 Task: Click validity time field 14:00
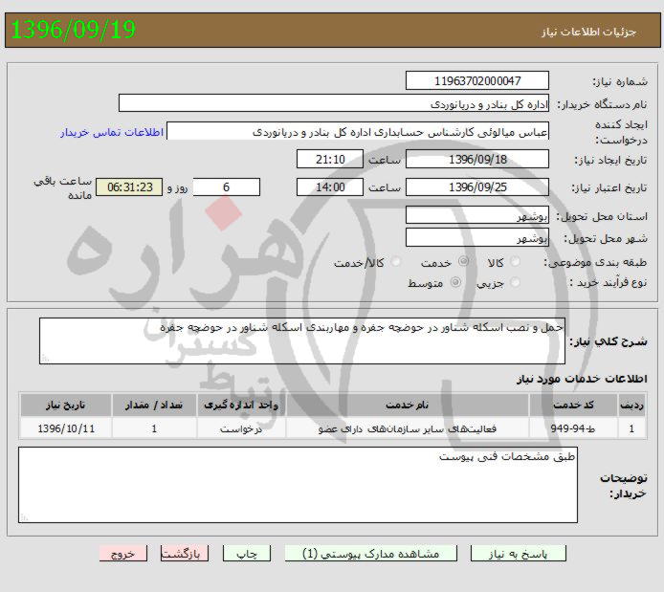coord(330,187)
